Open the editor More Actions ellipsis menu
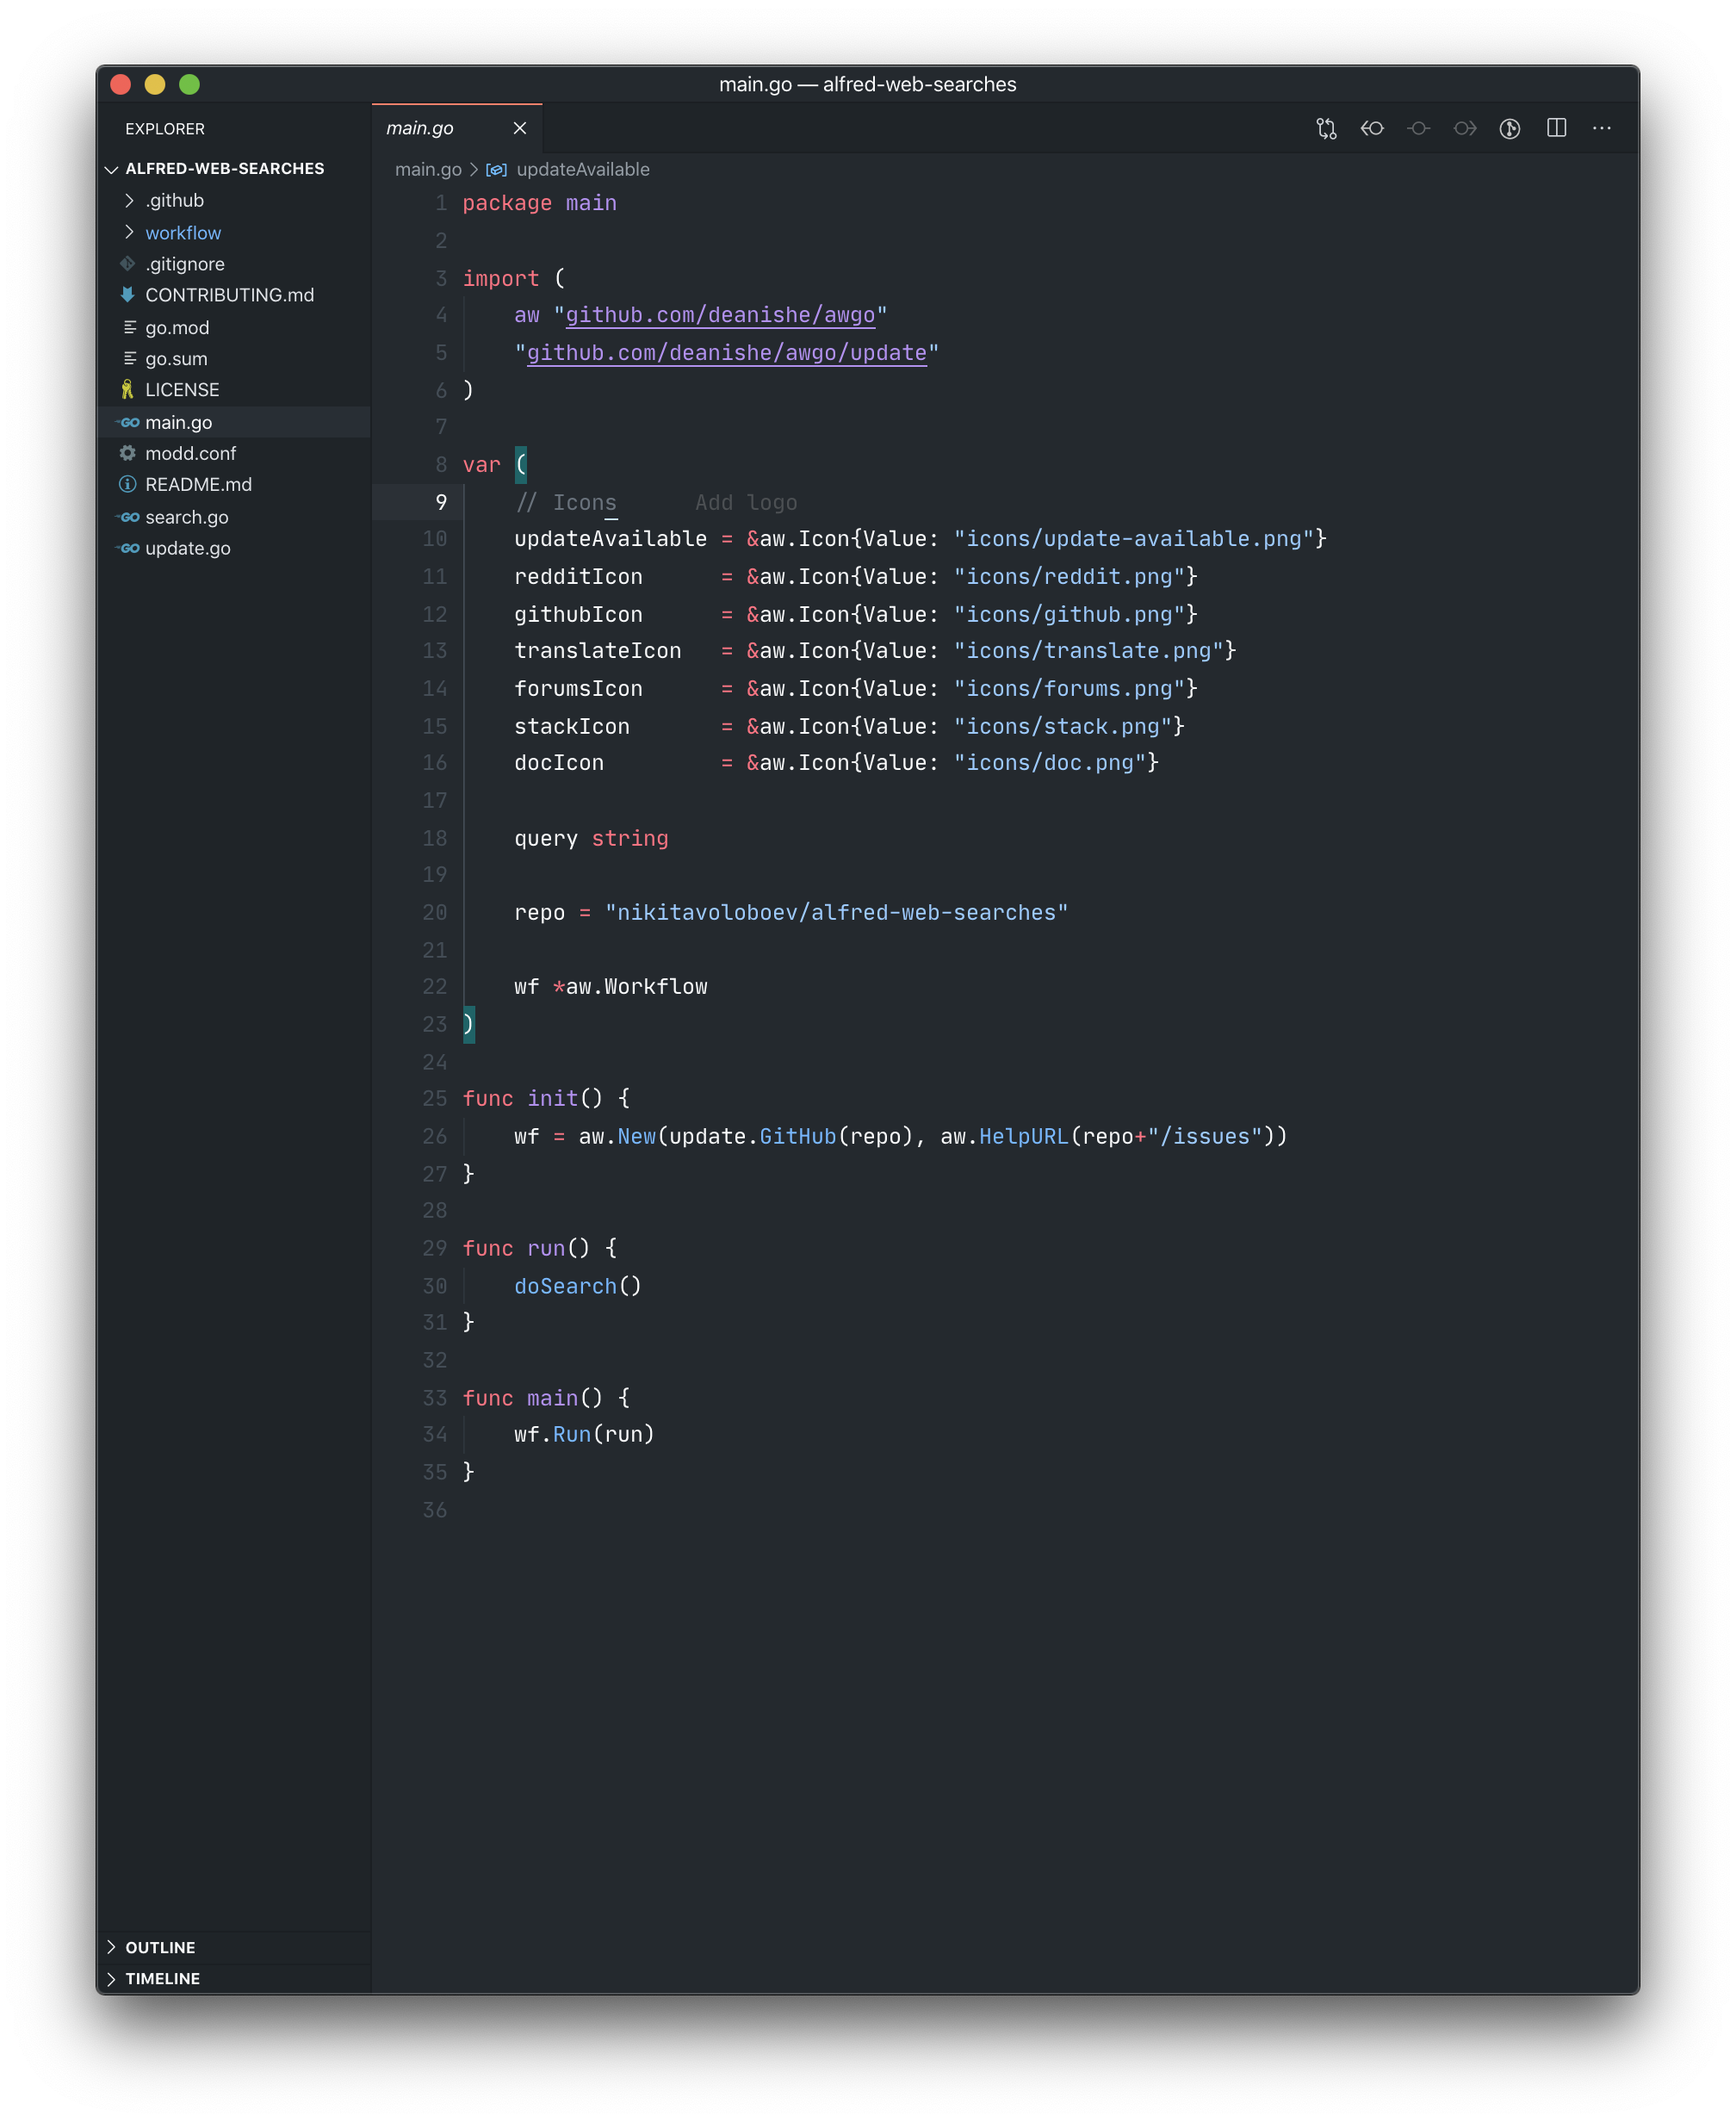Image resolution: width=1736 pixels, height=2122 pixels. (x=1602, y=128)
